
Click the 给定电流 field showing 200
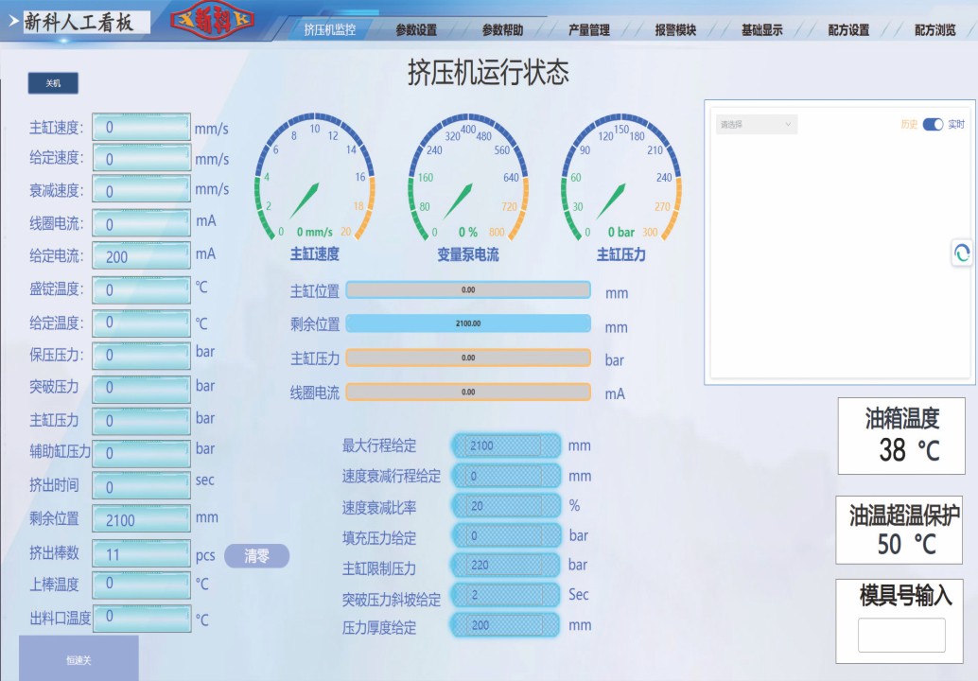[142, 256]
